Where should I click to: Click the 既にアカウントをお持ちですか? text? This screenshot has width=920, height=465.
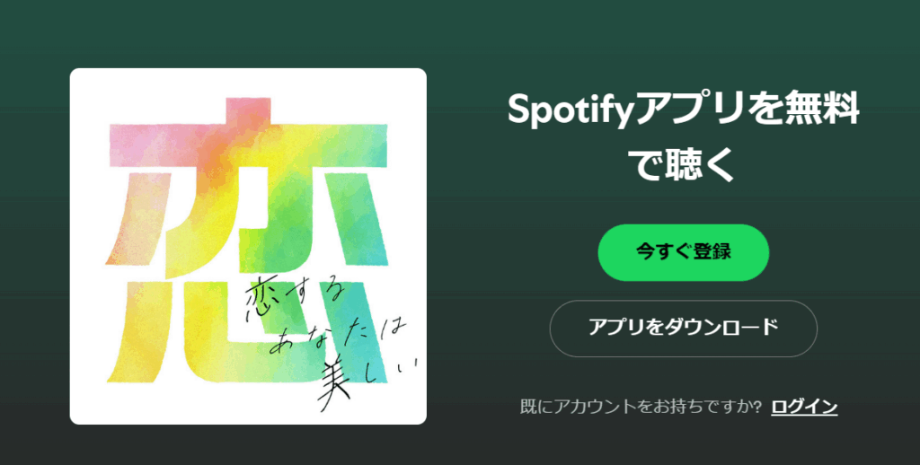641,407
